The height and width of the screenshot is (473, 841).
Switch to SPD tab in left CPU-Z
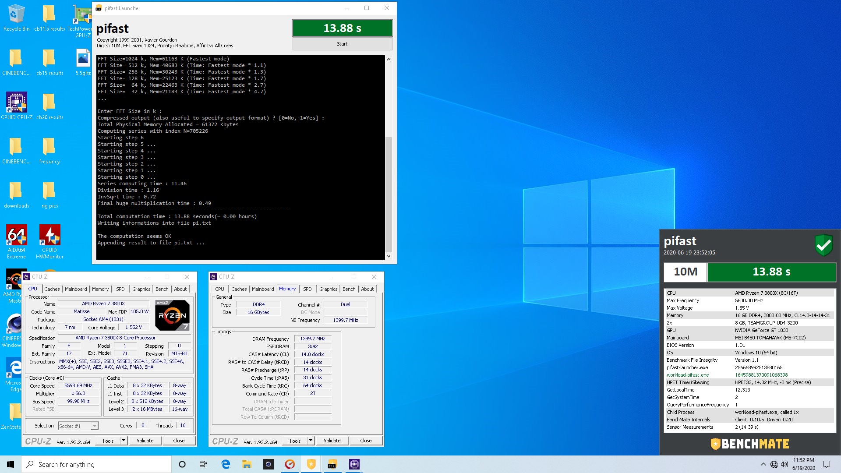(120, 289)
